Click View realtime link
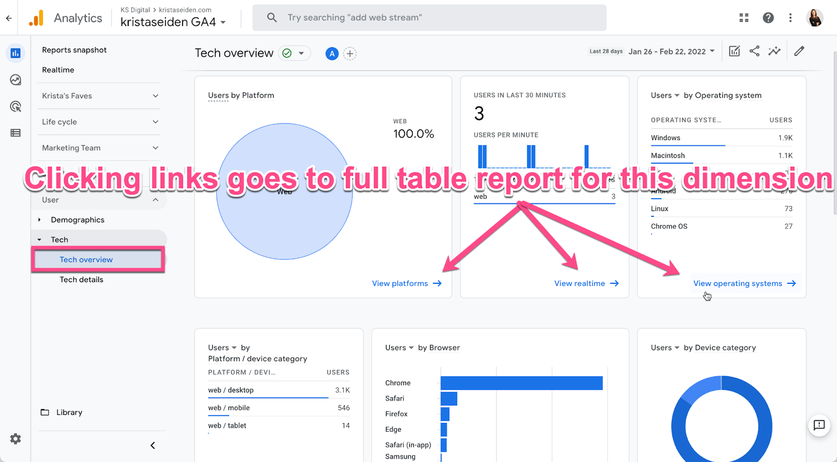 point(586,283)
